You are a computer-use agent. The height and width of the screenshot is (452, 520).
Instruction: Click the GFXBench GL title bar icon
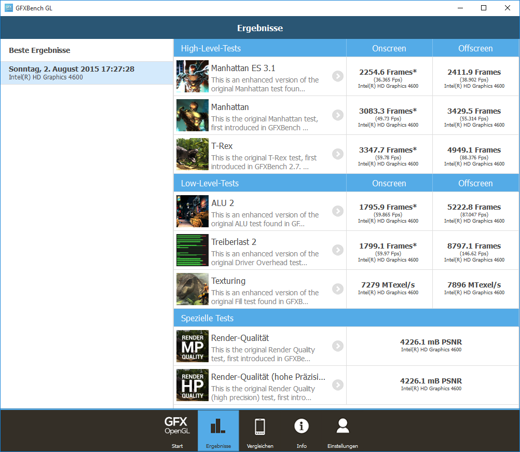[9, 8]
